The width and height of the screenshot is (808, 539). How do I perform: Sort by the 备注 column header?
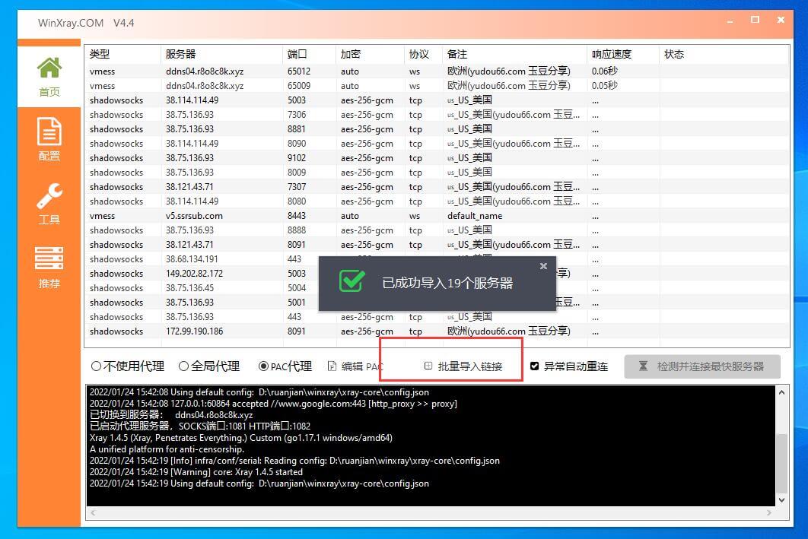click(514, 54)
